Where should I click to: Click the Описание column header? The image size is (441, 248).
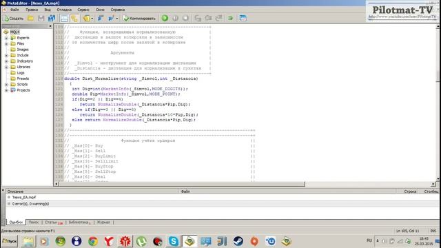(92, 192)
